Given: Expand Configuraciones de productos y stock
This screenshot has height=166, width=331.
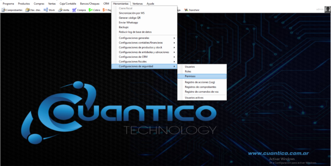Looking at the screenshot, I should pyautogui.click(x=144, y=47).
